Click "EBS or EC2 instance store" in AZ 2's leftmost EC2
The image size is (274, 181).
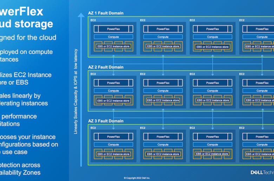click(x=113, y=101)
